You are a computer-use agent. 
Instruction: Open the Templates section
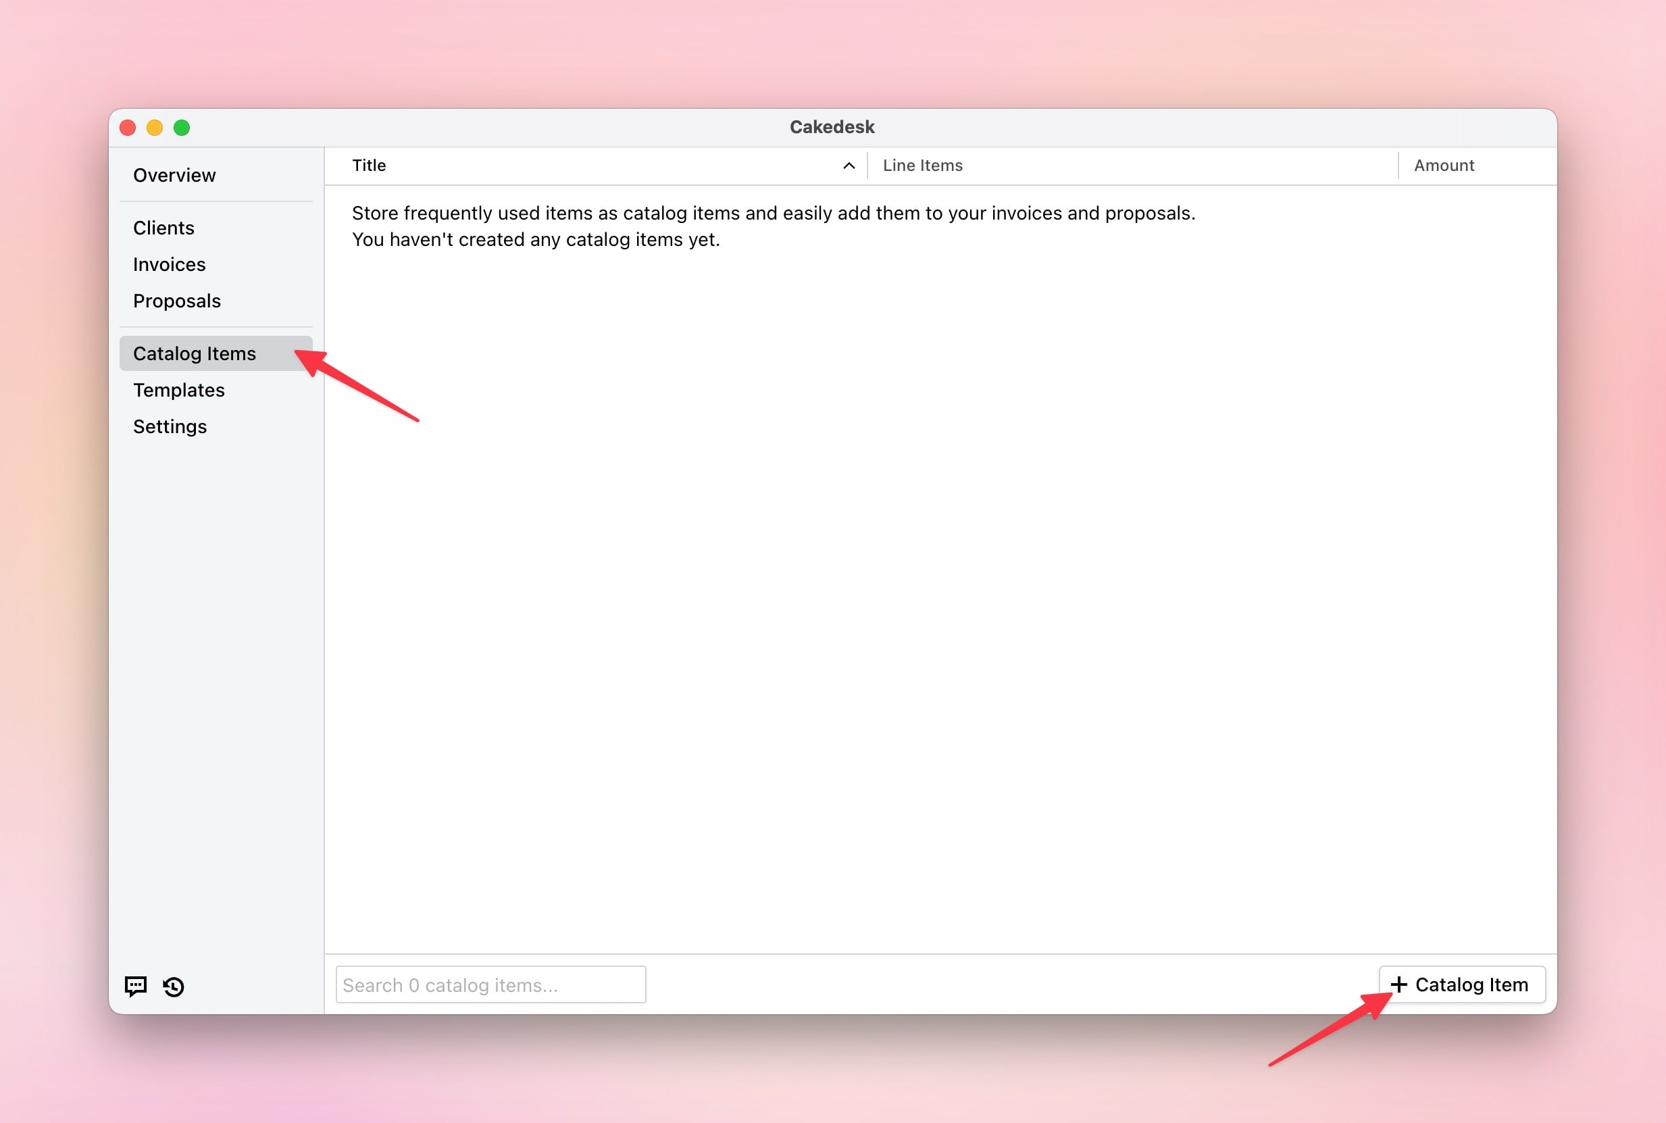(179, 390)
